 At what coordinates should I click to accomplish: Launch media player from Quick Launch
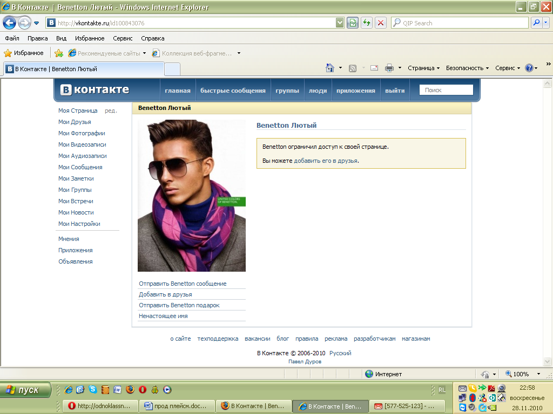click(167, 390)
